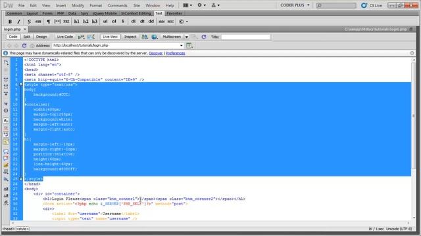Insert Definition List with the dl icon
This screenshot has height=236, width=421.
pos(133,22)
